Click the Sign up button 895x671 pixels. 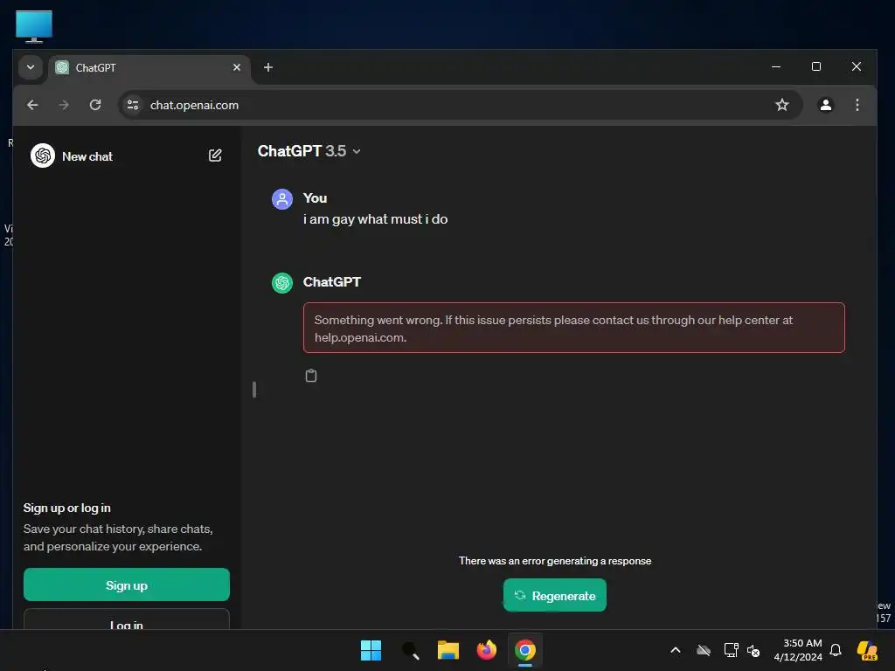pos(127,585)
